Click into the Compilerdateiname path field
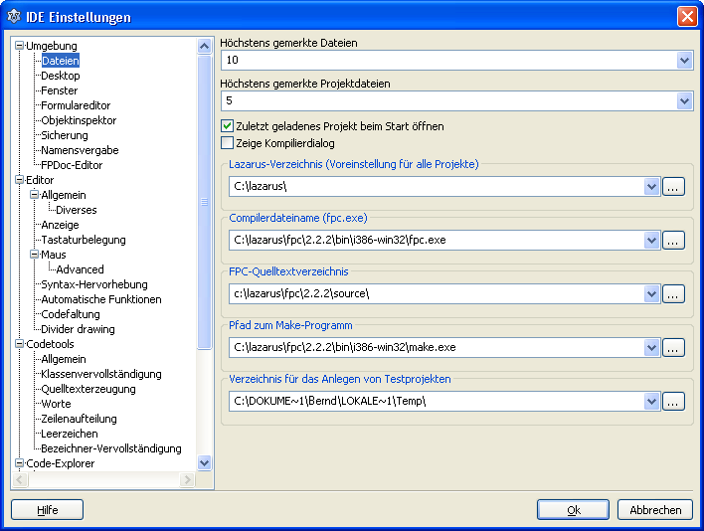The image size is (704, 531). pos(436,240)
